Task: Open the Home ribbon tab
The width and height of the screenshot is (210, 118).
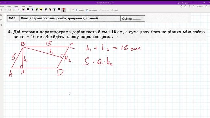Action: pyautogui.click(x=2, y=6)
